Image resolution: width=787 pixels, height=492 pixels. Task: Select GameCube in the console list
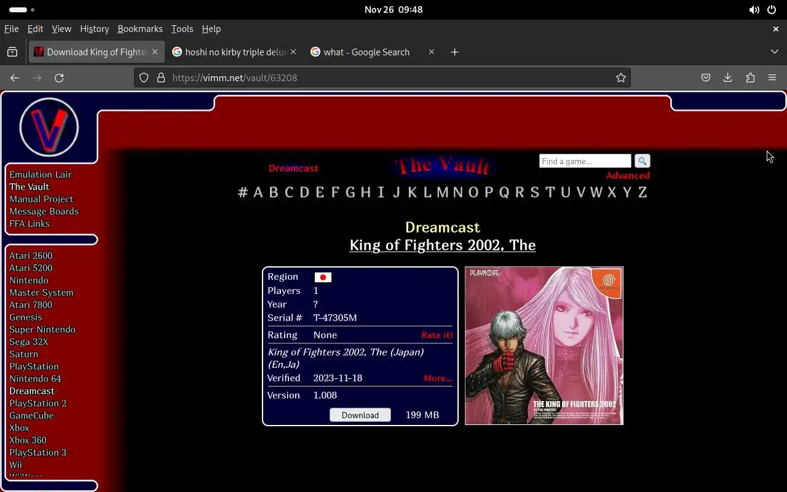31,416
